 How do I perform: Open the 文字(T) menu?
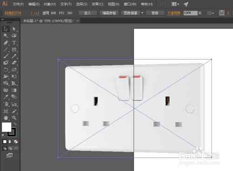click(x=66, y=4)
